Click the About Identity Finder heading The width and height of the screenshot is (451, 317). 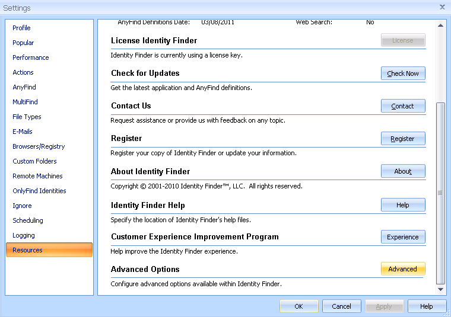[150, 172]
